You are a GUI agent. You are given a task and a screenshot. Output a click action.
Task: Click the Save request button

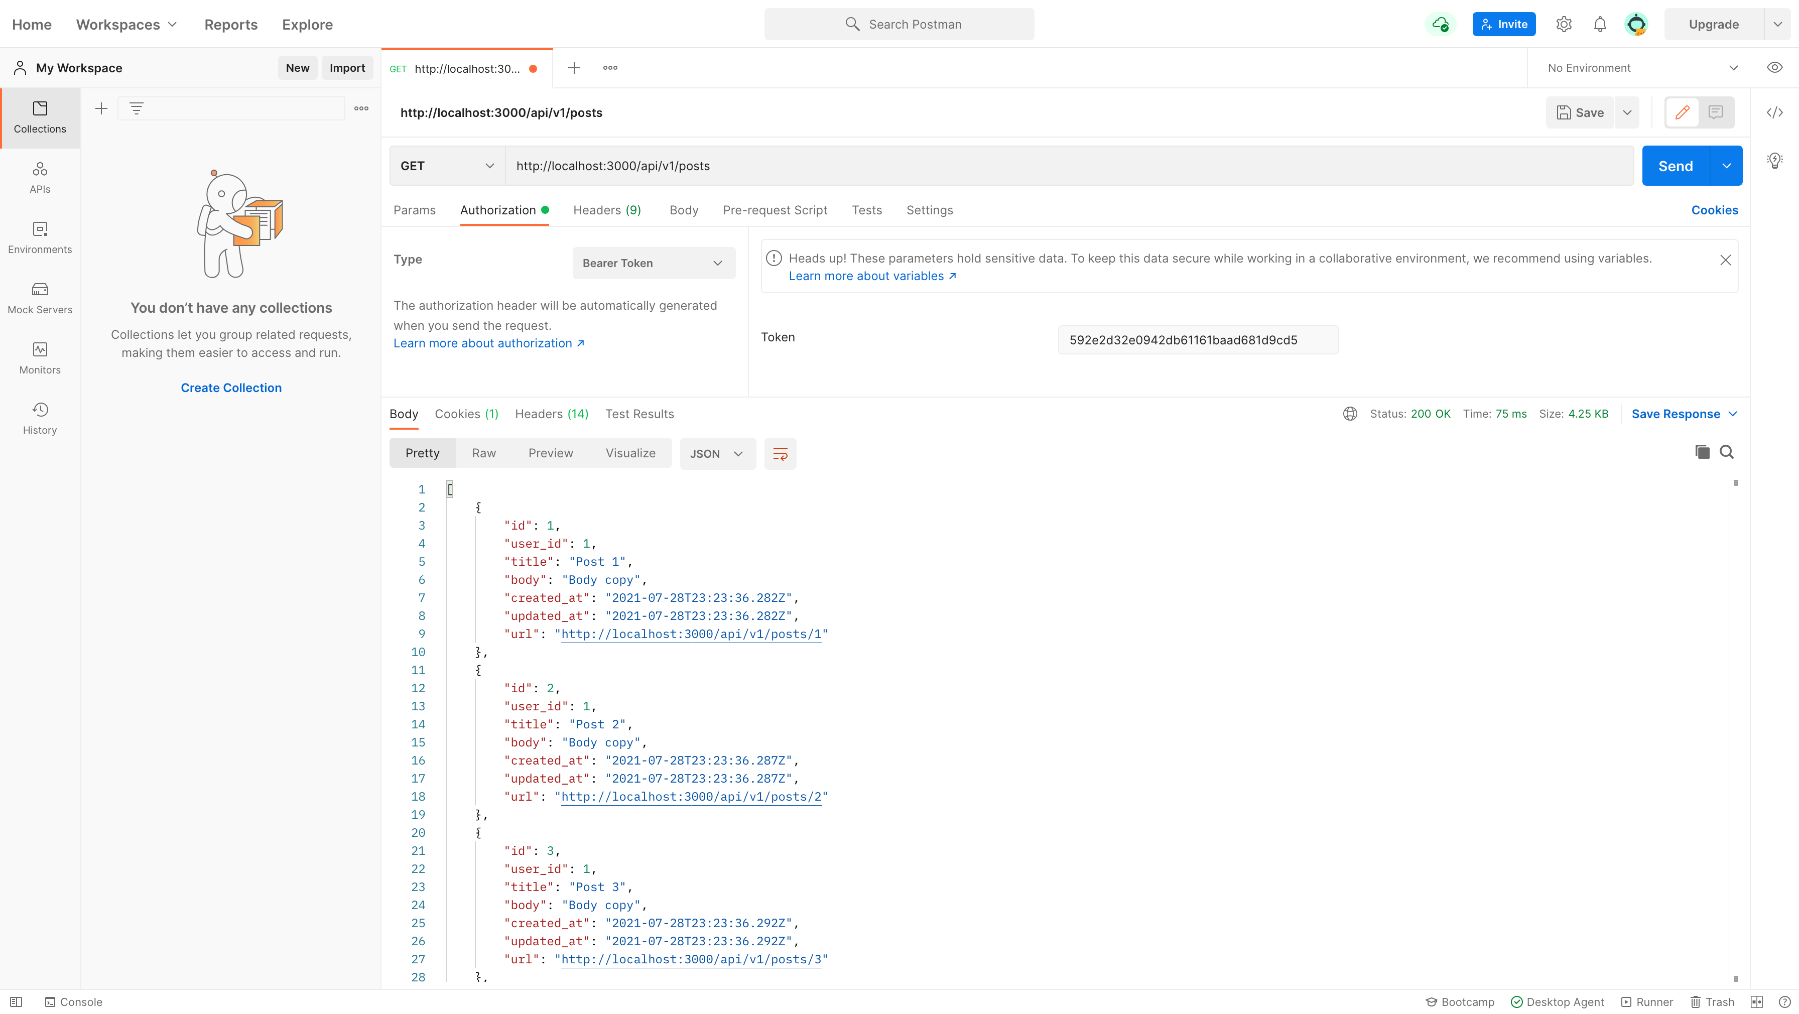(1580, 112)
